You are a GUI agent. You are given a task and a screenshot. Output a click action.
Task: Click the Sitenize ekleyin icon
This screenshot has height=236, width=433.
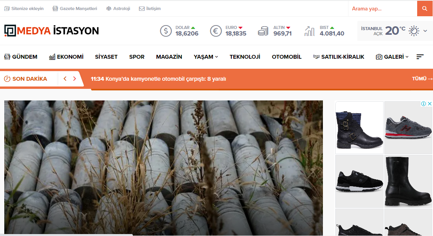point(7,8)
